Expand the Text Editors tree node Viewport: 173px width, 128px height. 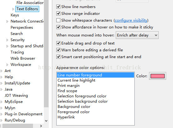13,9
